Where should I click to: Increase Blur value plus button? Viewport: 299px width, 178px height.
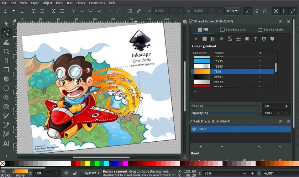tap(287, 106)
